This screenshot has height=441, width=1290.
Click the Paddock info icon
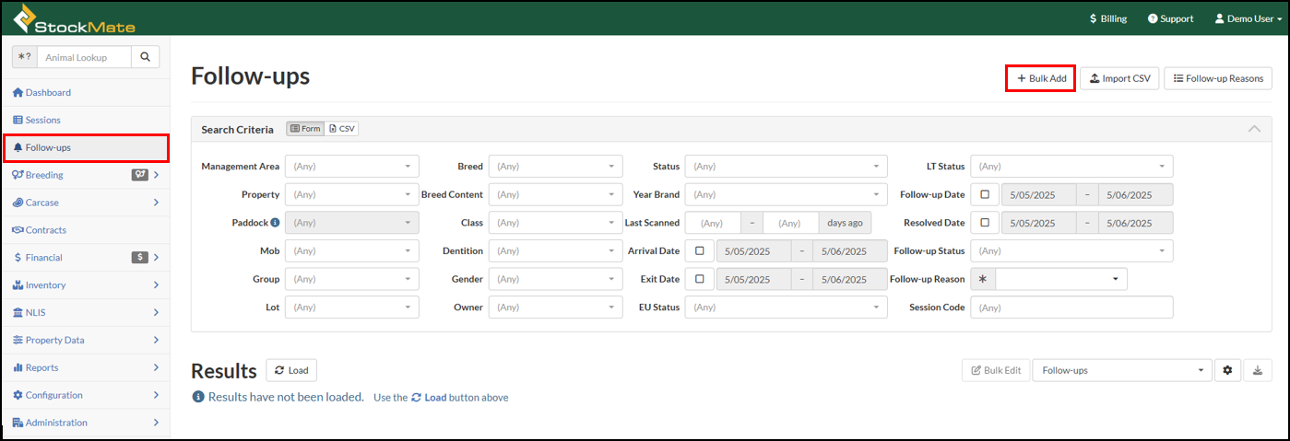click(275, 223)
